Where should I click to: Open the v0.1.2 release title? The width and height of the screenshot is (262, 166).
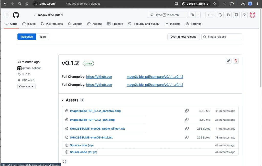click(70, 63)
